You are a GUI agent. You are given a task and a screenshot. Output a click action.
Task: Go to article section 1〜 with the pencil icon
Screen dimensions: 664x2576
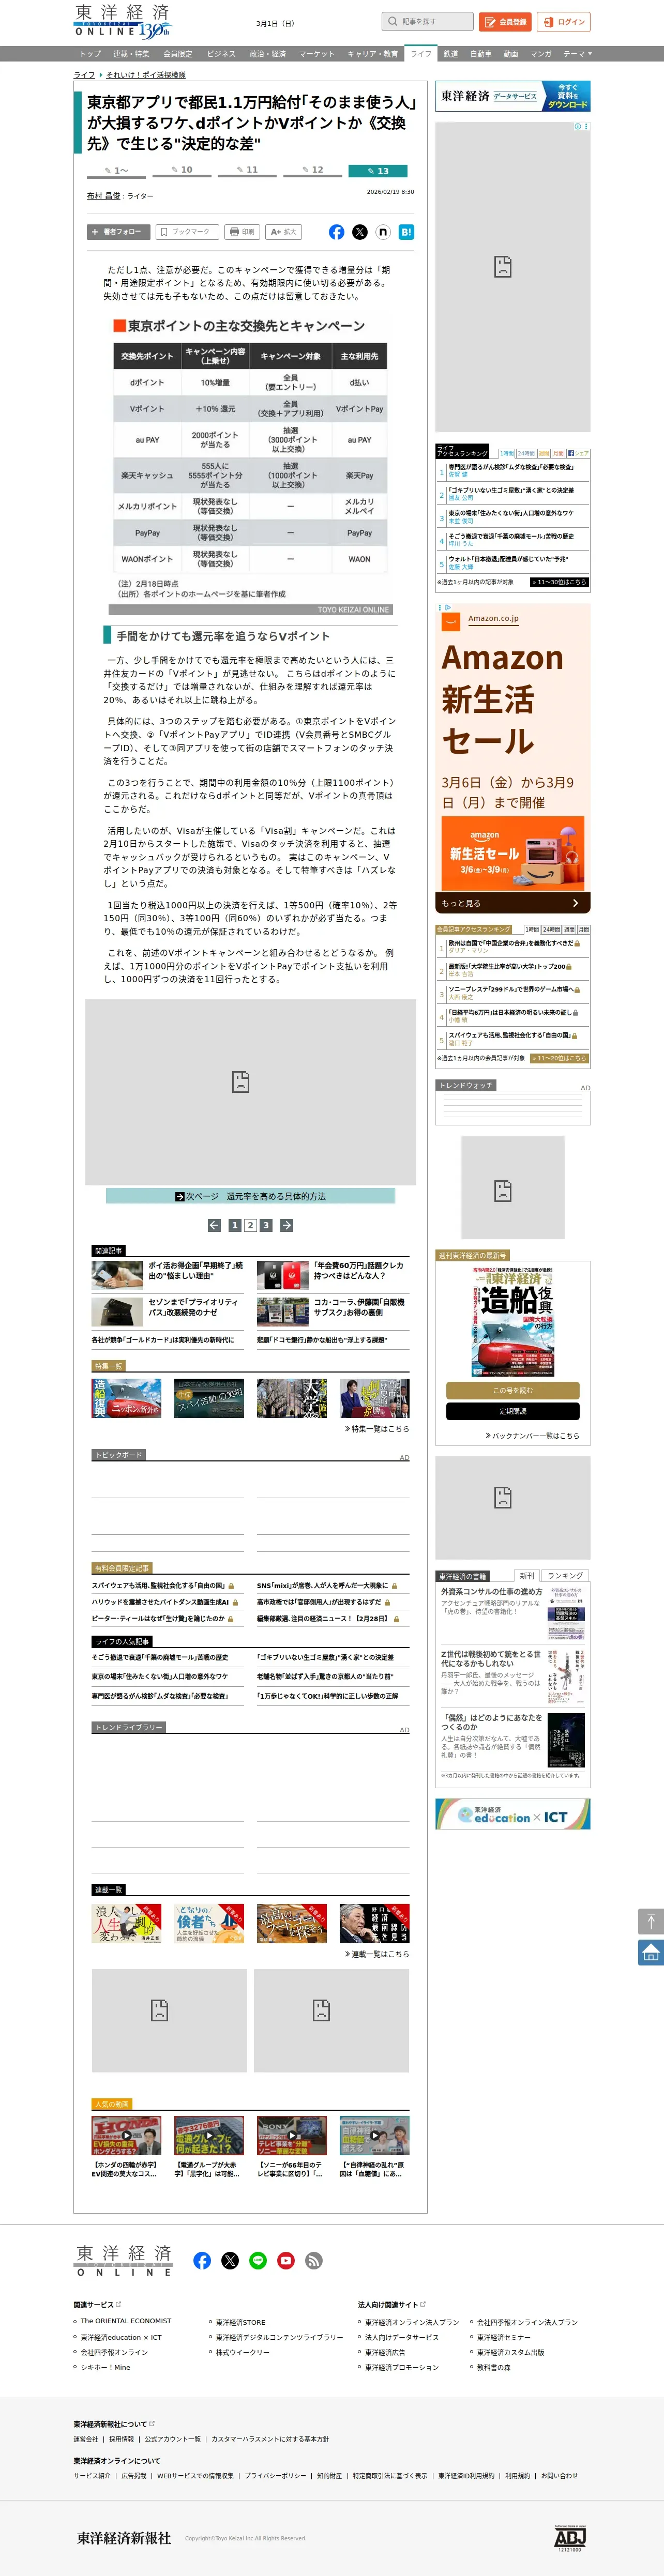click(x=117, y=171)
